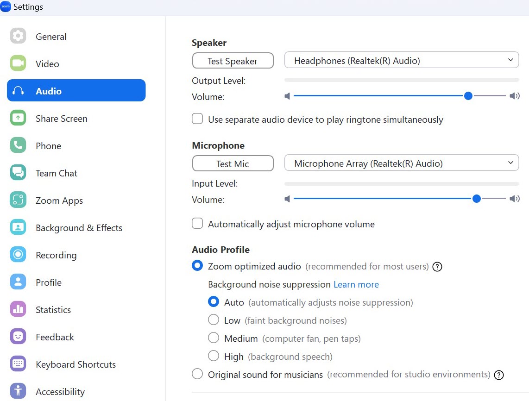Open Feedback settings
The image size is (529, 401).
coord(76,337)
